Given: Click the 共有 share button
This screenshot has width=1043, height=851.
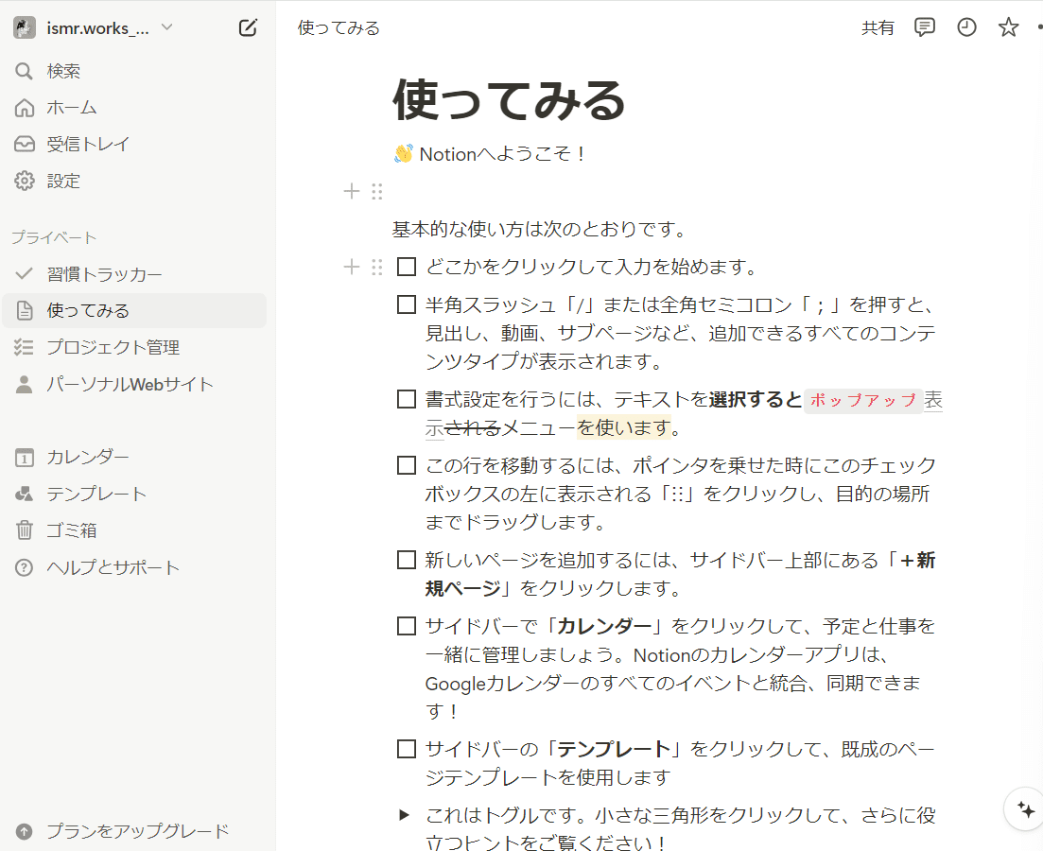Looking at the screenshot, I should 878,28.
